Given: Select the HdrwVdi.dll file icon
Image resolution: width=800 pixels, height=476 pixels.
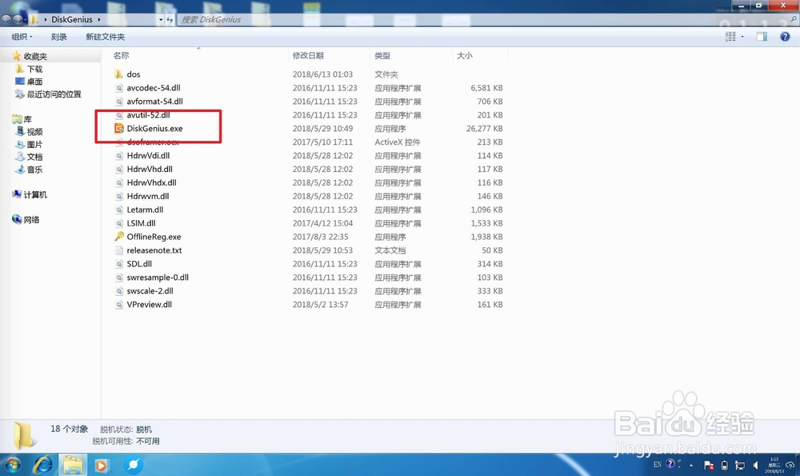Looking at the screenshot, I should [119, 156].
